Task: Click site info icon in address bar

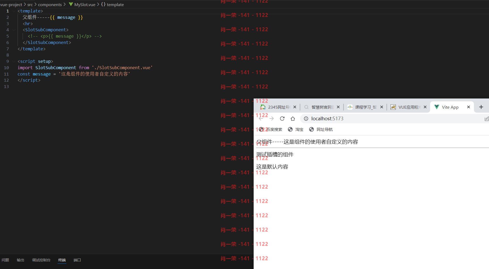Action: (x=306, y=118)
